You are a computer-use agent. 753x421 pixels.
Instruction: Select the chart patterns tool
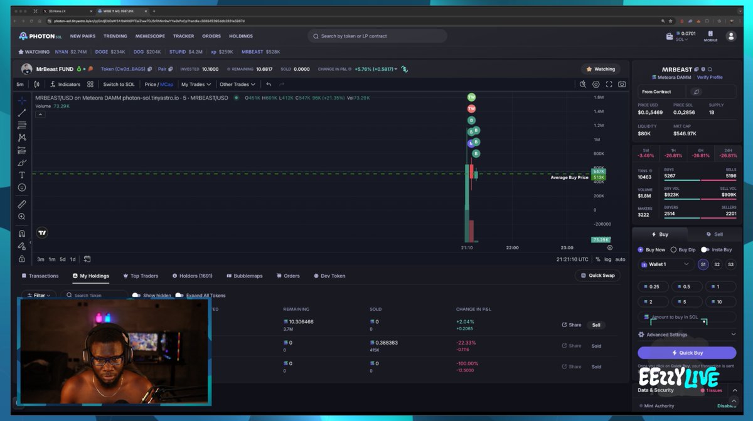pos(22,137)
